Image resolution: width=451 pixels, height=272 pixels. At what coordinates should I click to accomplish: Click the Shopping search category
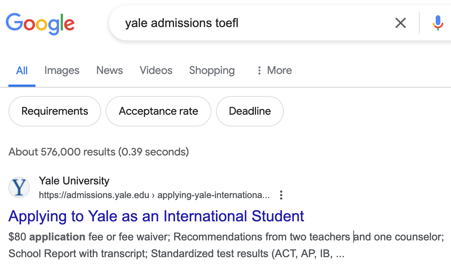pyautogui.click(x=212, y=70)
